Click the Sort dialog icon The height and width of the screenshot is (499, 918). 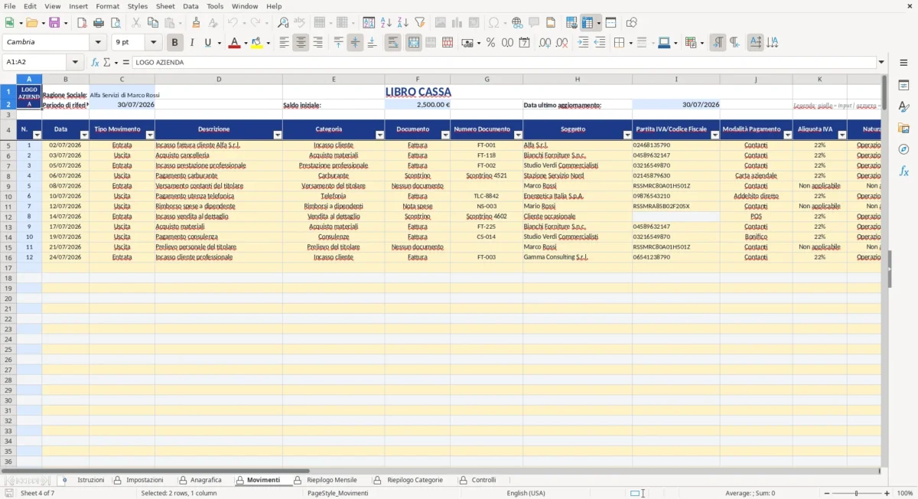pyautogui.click(x=369, y=23)
